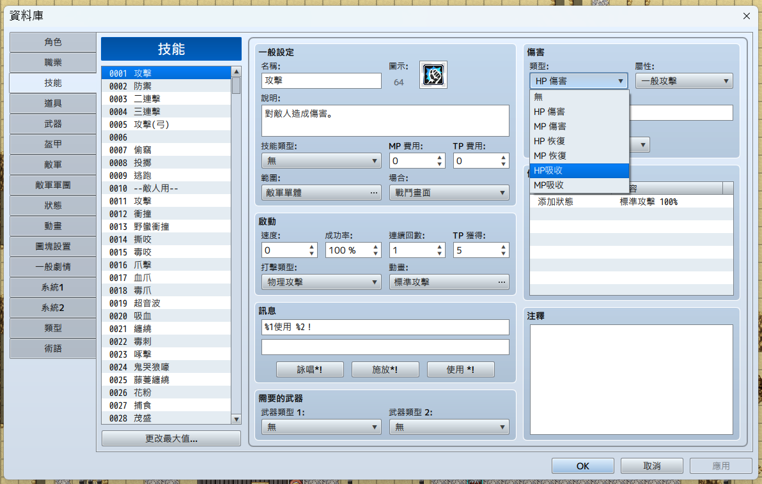
Task: Go to the 敵軍 tab
Action: click(53, 165)
